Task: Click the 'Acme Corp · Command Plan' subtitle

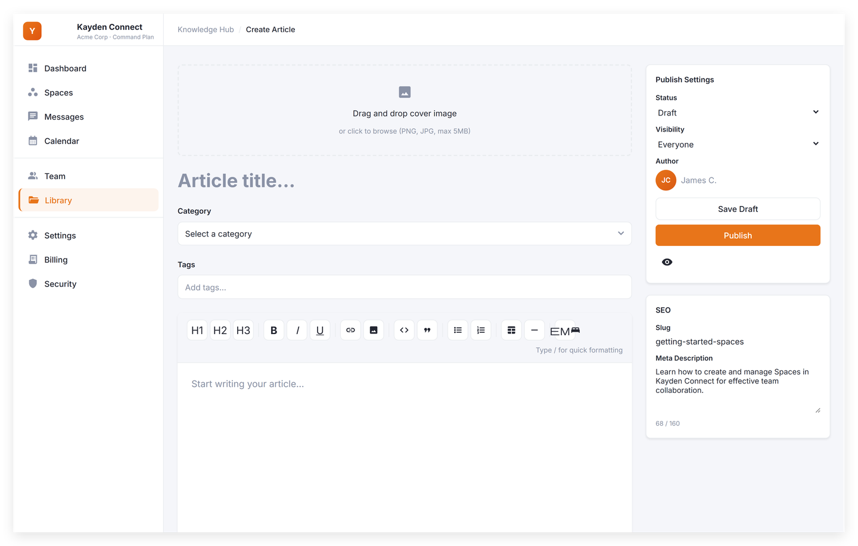Action: [115, 37]
